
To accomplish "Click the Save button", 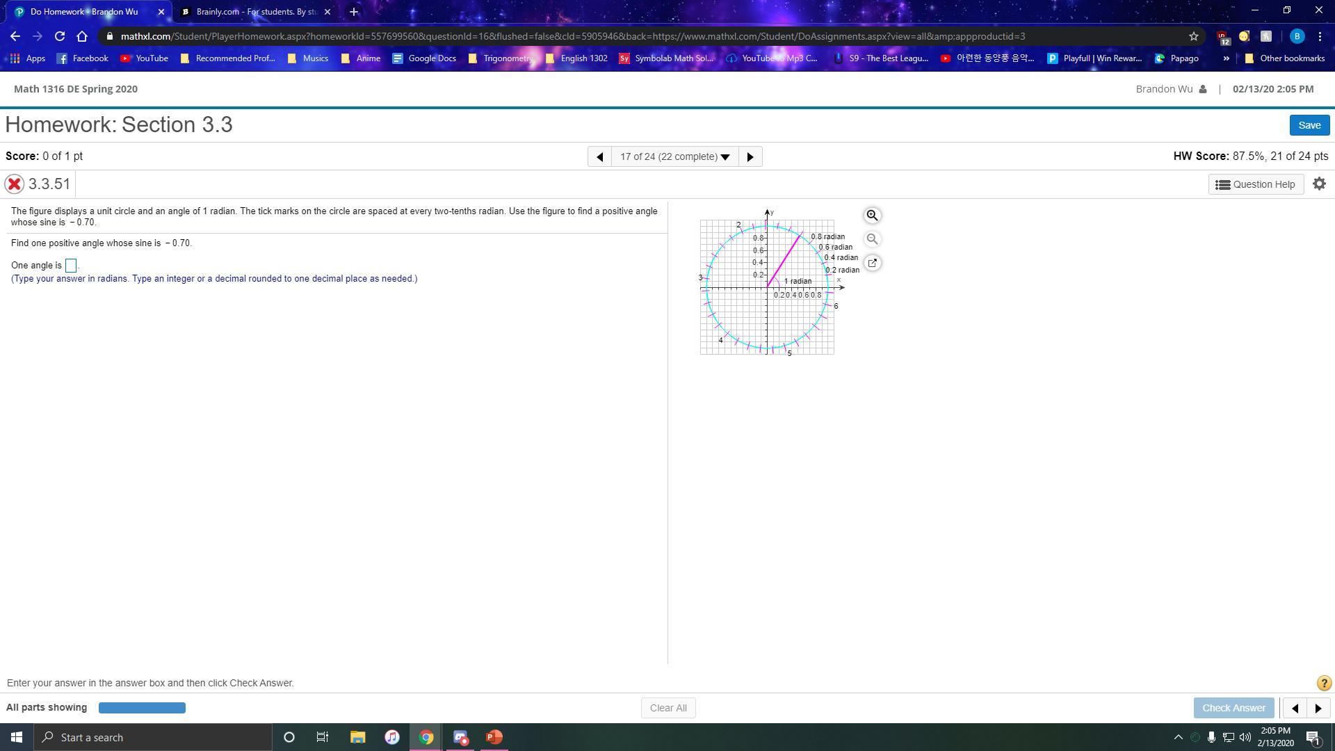I will coord(1309,125).
